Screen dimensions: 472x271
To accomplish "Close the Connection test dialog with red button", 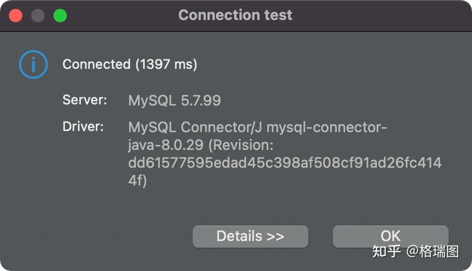I will [16, 16].
